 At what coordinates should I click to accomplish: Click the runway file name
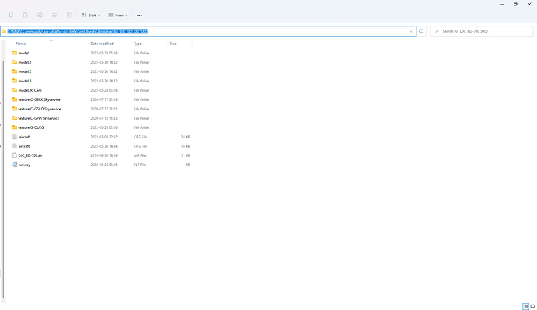tap(24, 165)
